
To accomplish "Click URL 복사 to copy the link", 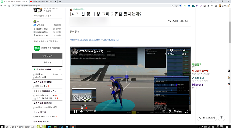I will pyautogui.click(x=184, y=21).
